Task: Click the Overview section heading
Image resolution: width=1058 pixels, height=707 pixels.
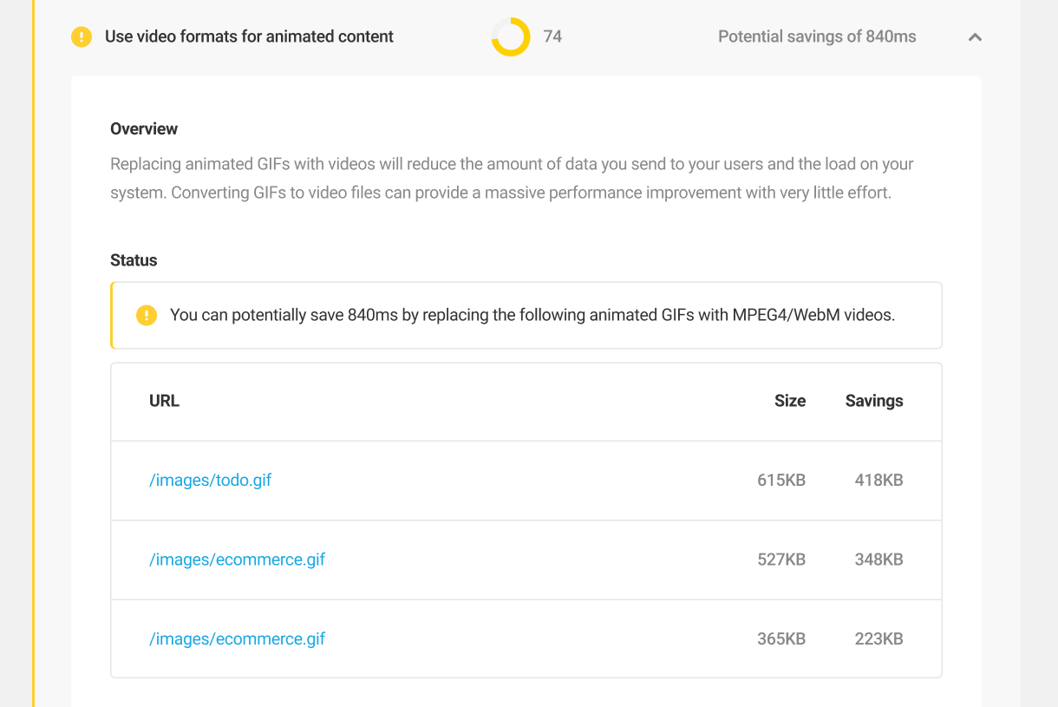Action: (144, 128)
